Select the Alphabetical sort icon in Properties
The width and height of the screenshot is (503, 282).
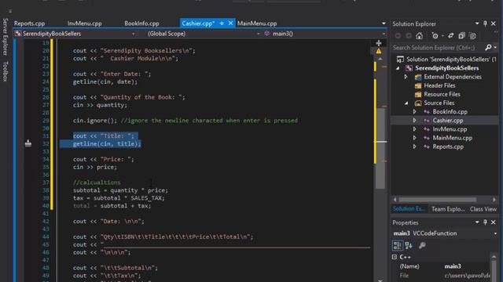[x=409, y=245]
